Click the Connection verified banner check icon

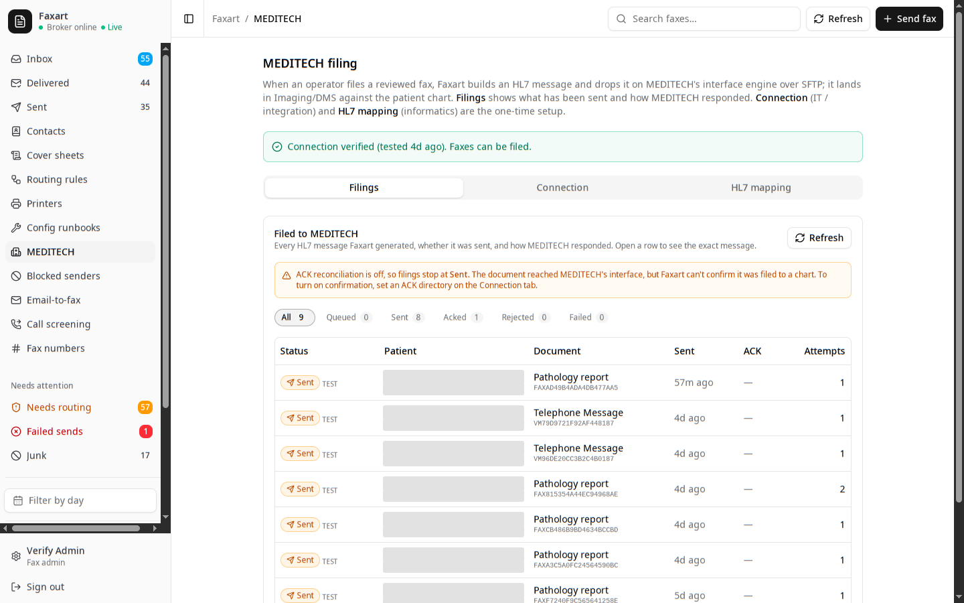point(277,147)
